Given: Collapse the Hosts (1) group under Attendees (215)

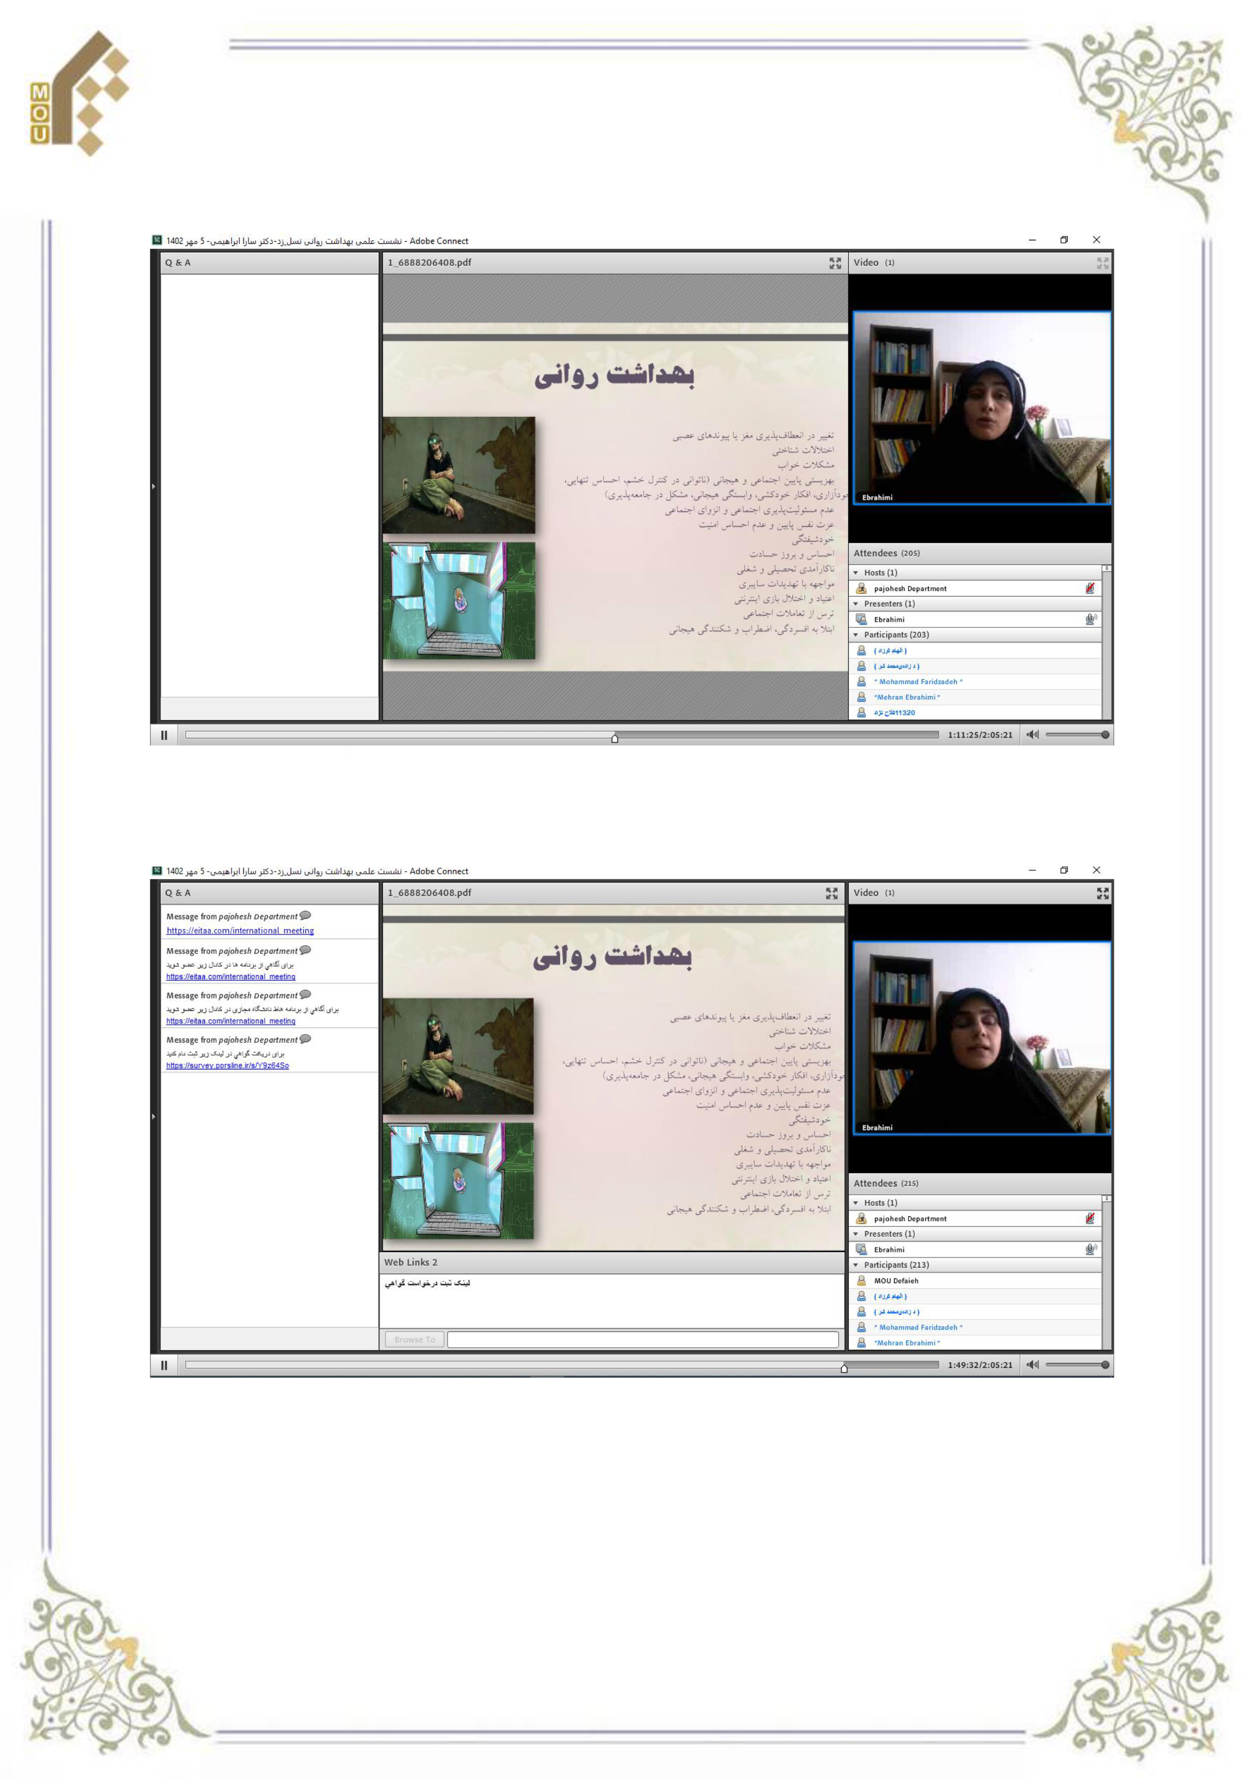Looking at the screenshot, I should pyautogui.click(x=856, y=1202).
